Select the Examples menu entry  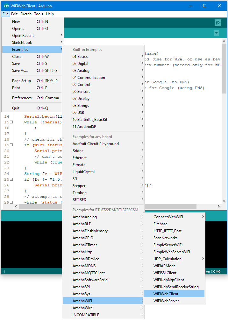[32, 50]
